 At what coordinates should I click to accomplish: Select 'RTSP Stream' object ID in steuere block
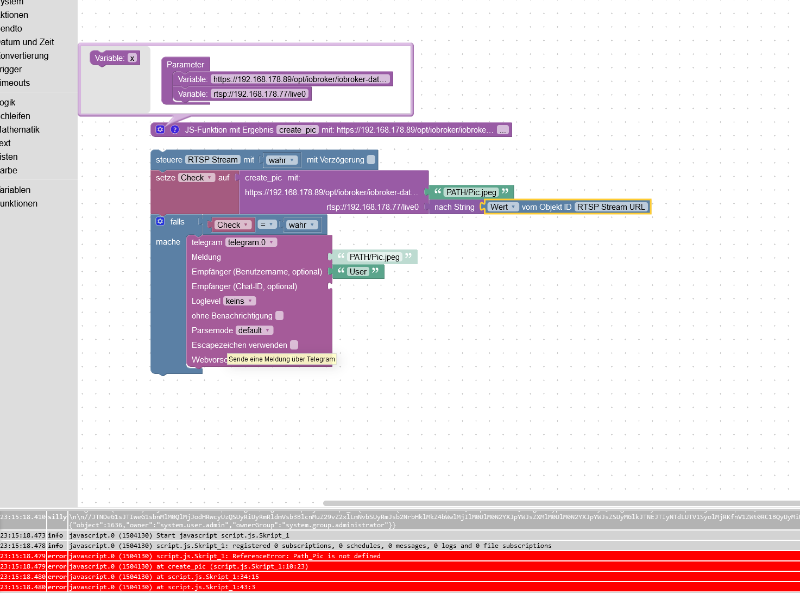[x=213, y=160]
